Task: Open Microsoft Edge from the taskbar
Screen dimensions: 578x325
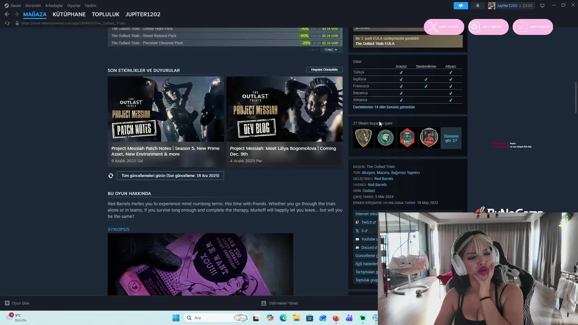Action: (x=283, y=318)
